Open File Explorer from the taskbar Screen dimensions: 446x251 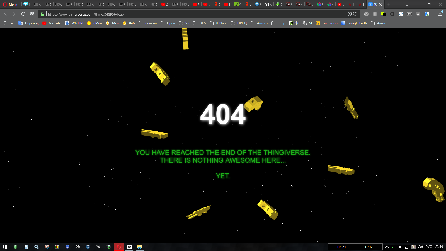[x=140, y=247]
